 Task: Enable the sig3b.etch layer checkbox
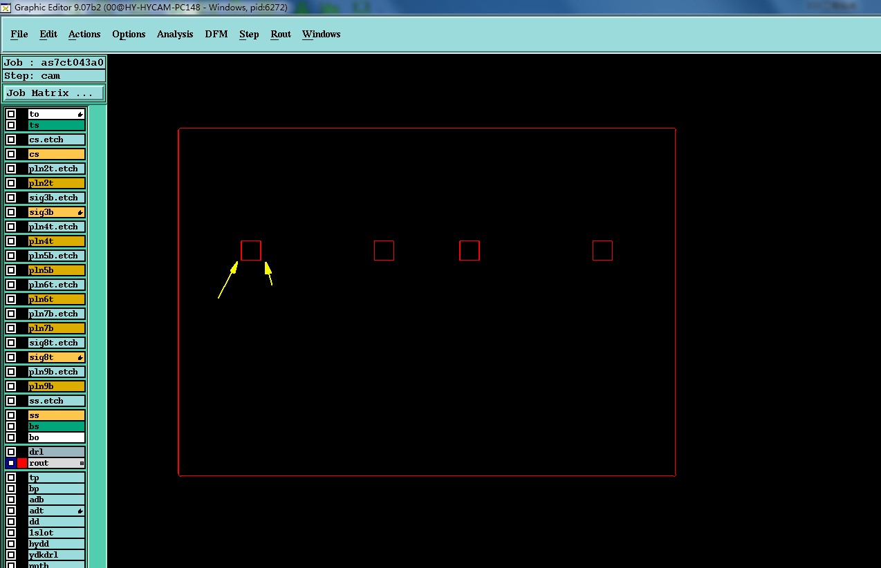click(11, 198)
